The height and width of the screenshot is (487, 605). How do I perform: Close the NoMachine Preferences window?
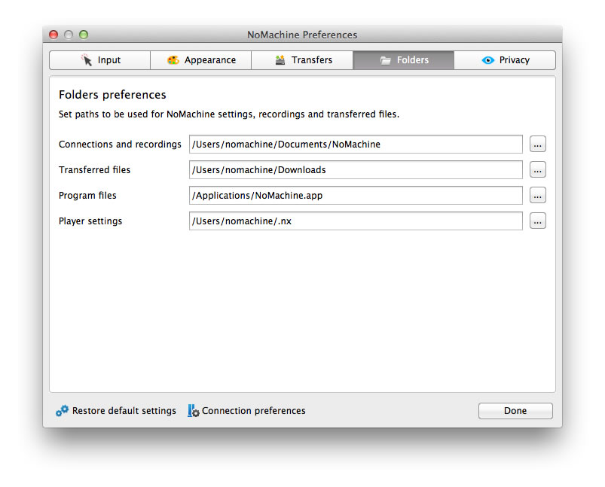53,35
